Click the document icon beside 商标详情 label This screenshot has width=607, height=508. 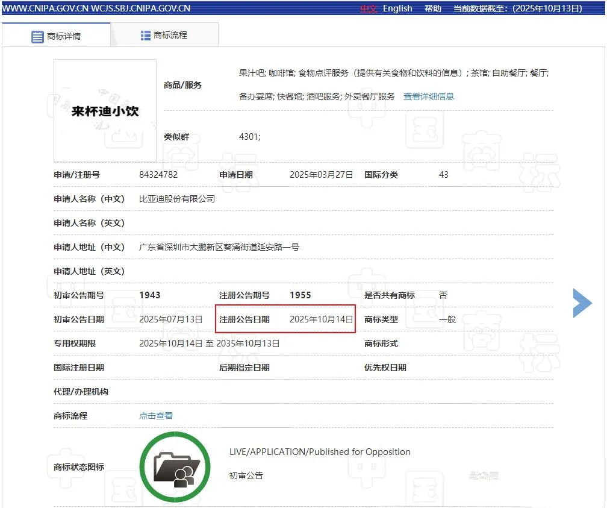pos(37,34)
